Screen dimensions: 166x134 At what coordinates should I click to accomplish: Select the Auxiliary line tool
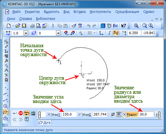pos(6,94)
